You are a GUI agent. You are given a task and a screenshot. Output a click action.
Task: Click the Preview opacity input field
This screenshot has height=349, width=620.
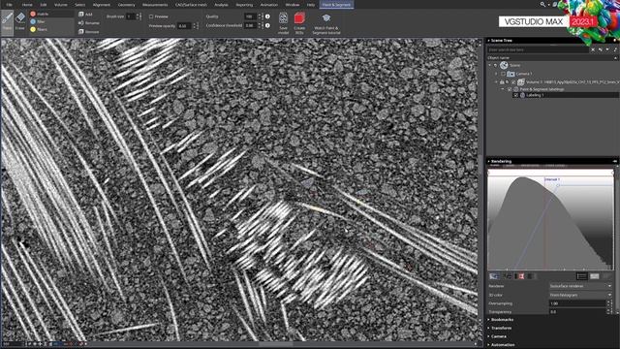pos(184,26)
